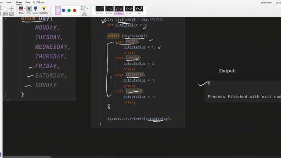Choose the 0.35 mm pen thickness
Image resolution: width=281 pixels, height=158 pixels.
click(x=109, y=10)
